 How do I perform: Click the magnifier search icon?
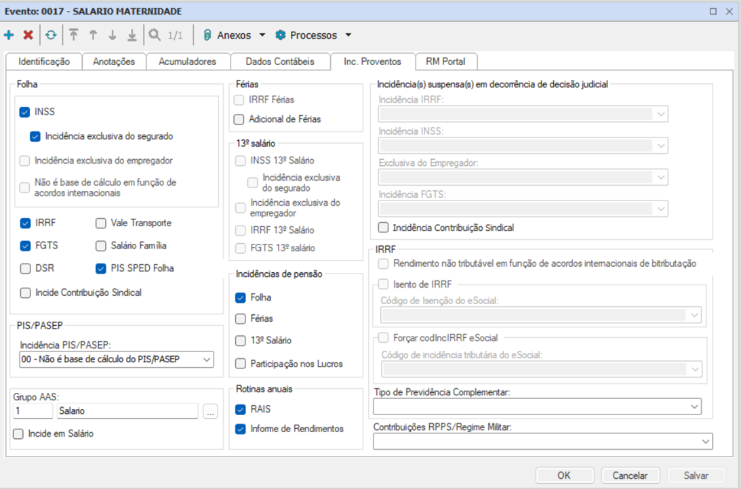(x=155, y=35)
